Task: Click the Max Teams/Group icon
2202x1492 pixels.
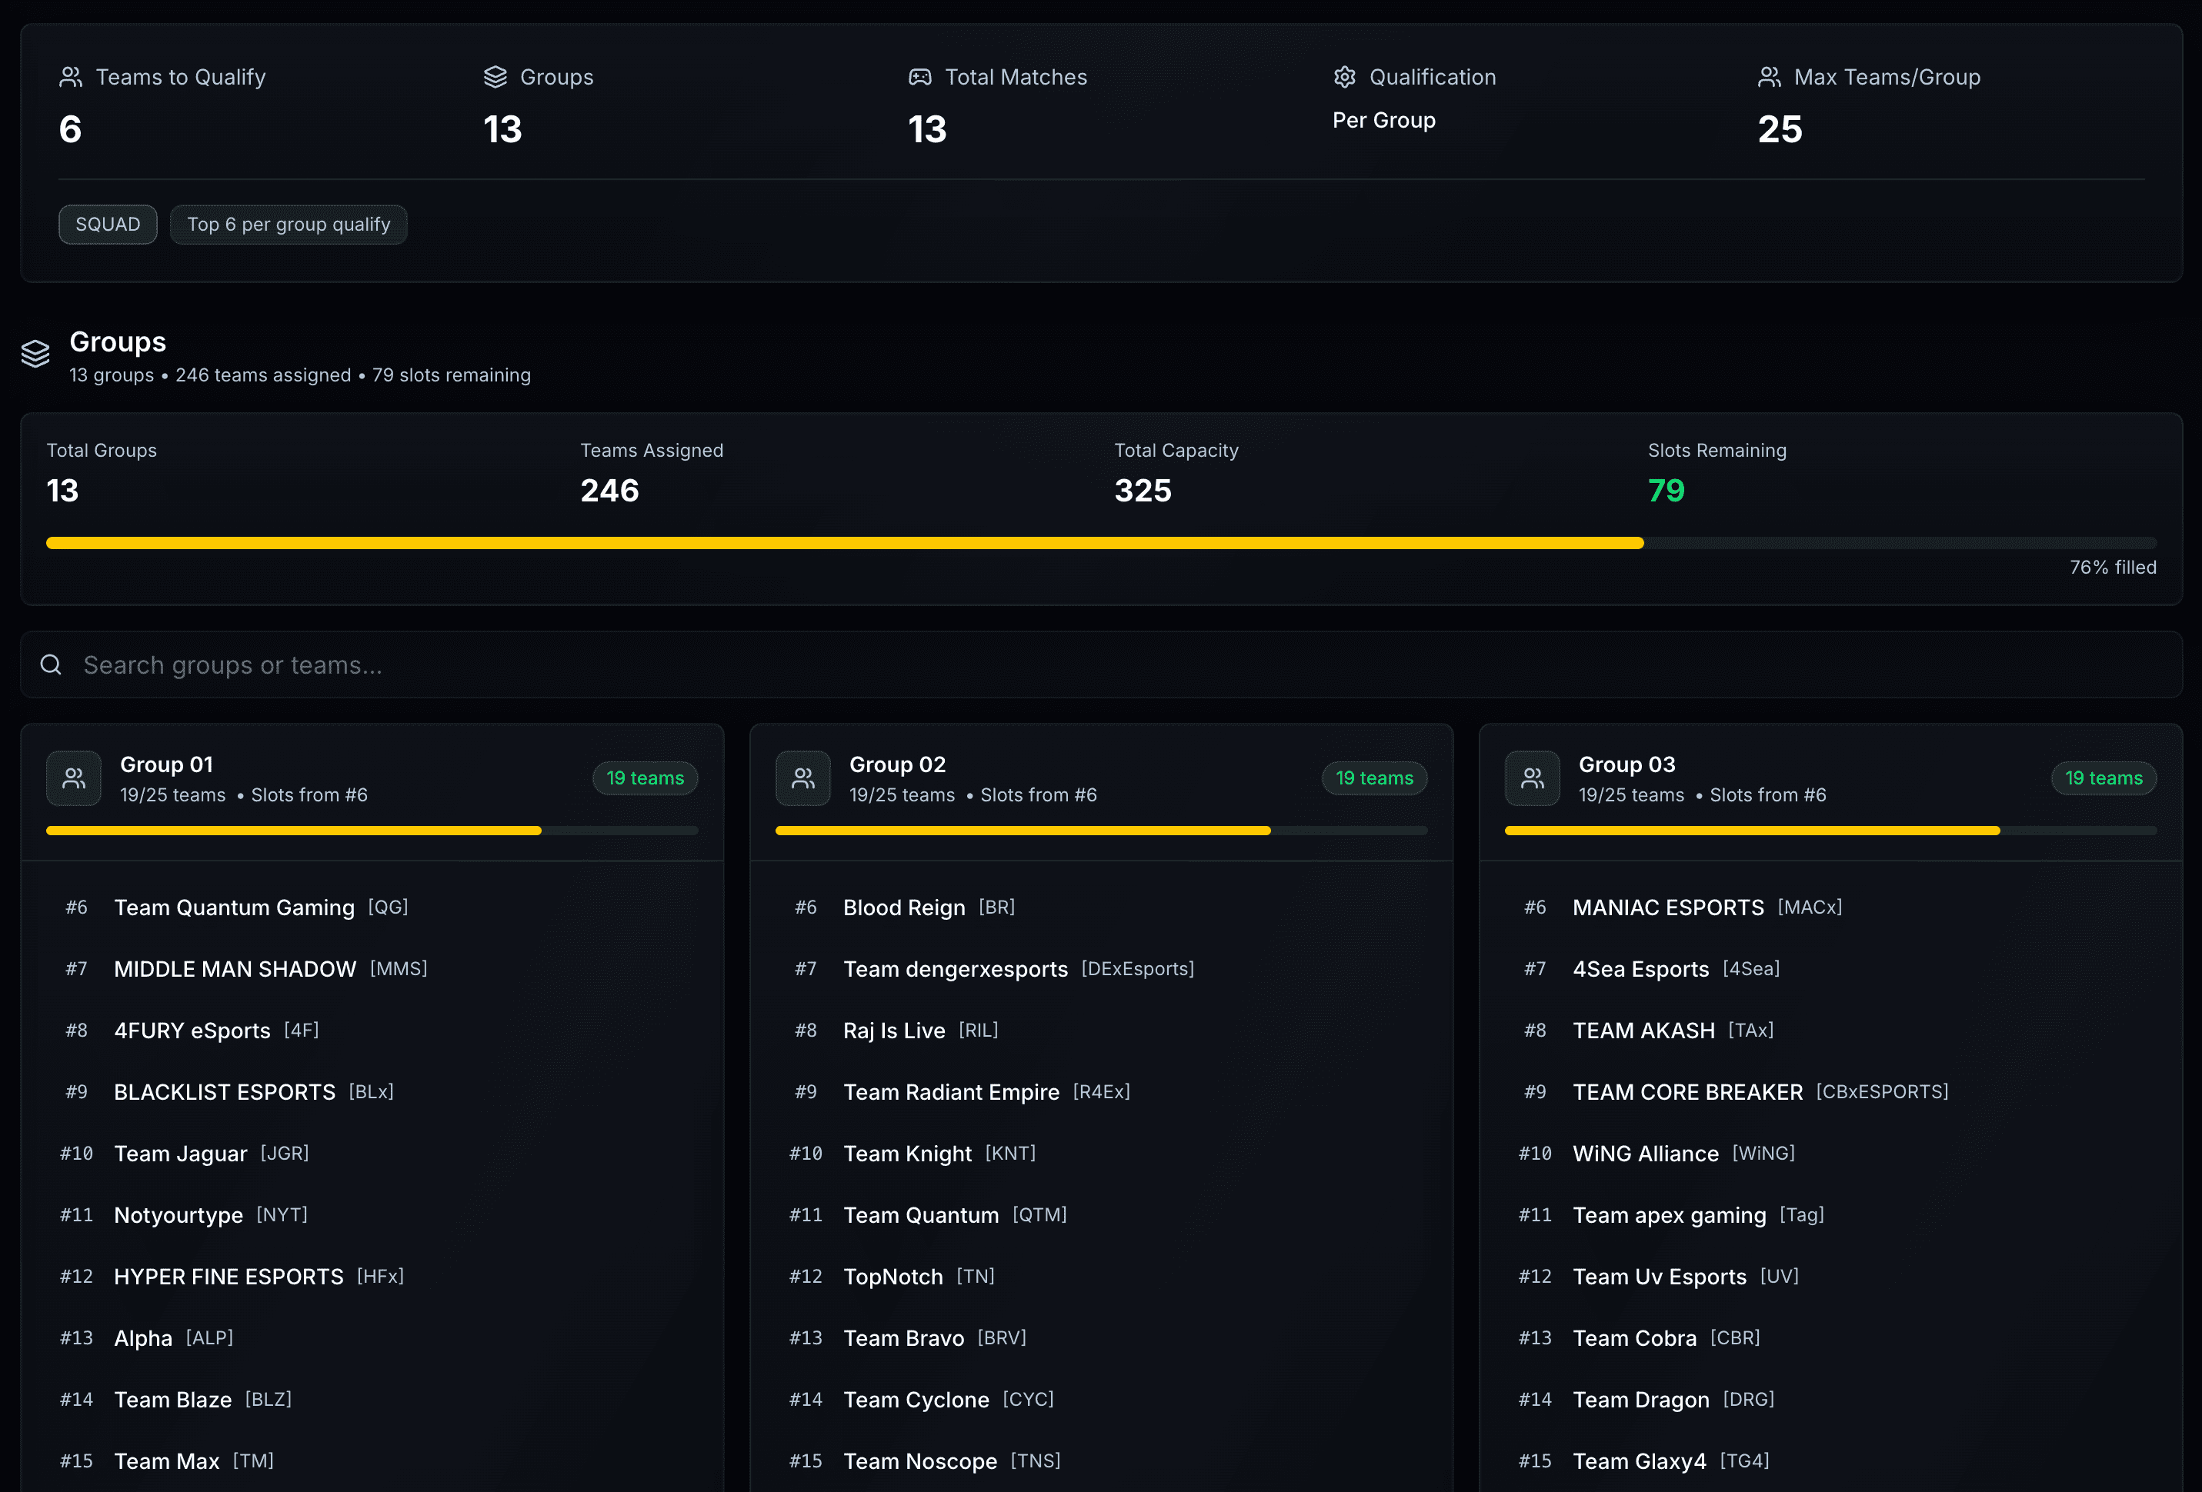Action: (x=1769, y=78)
